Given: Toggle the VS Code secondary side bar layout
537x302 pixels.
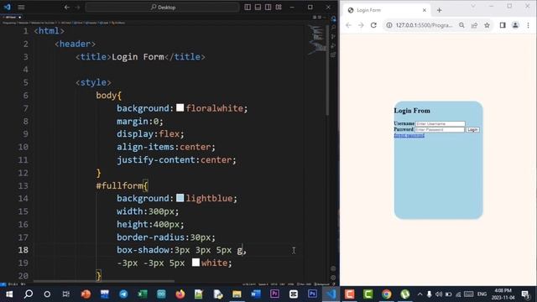Looking at the screenshot, I should (x=268, y=8).
